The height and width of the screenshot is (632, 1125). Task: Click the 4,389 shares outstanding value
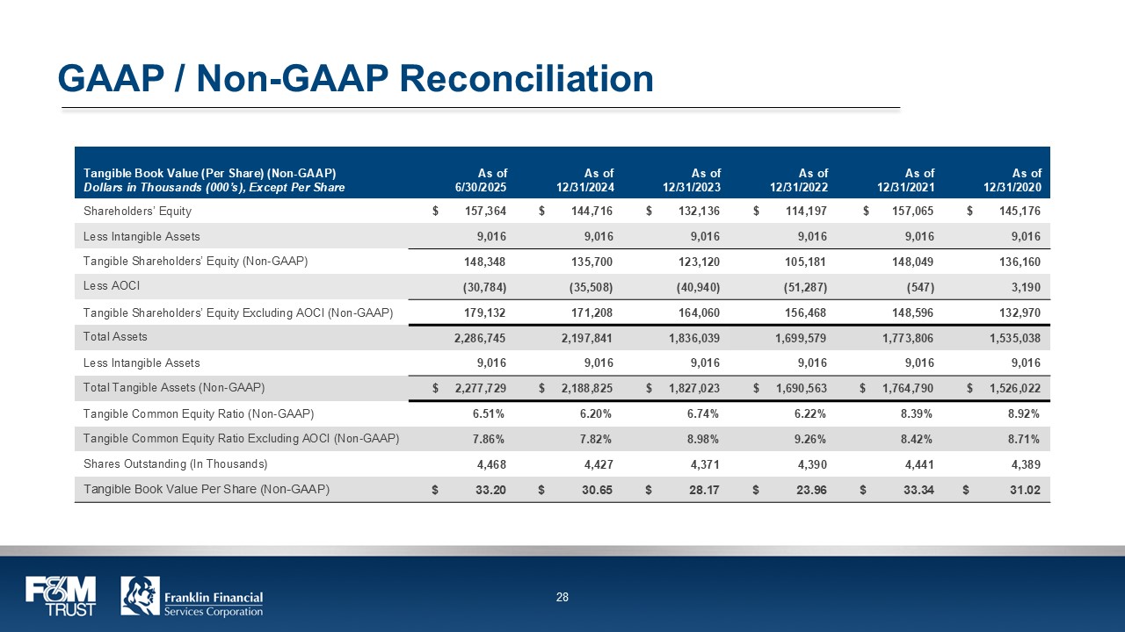click(1025, 463)
